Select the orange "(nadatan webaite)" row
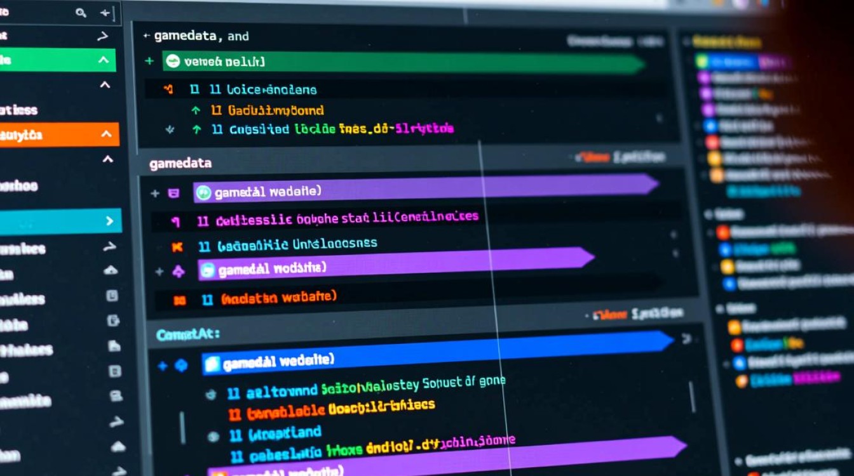 coord(269,298)
